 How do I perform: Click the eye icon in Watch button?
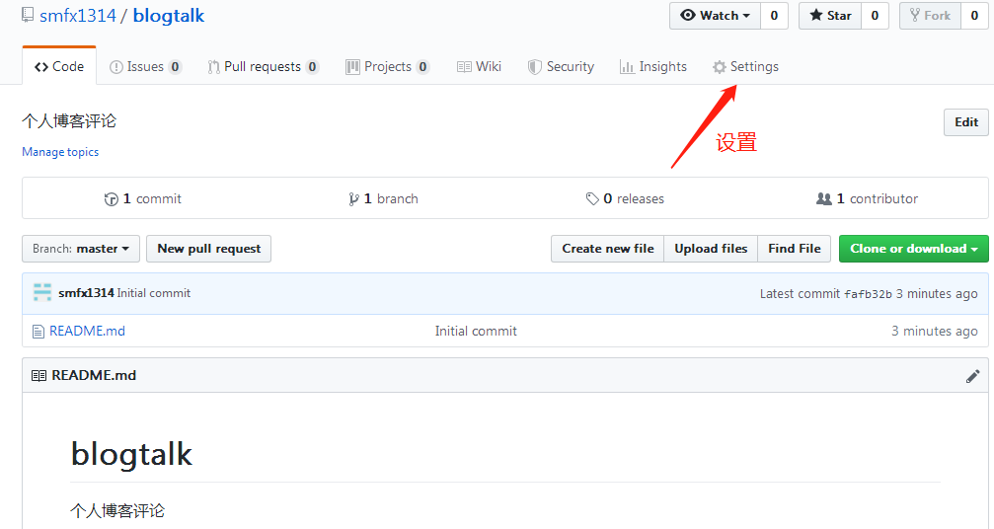[688, 15]
